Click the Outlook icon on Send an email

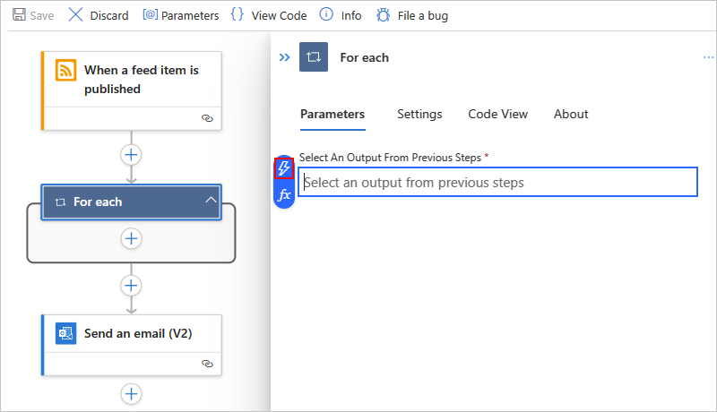65,333
